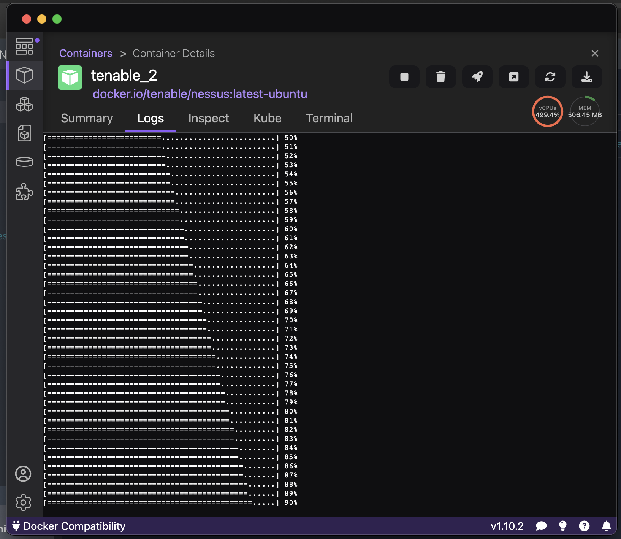Click the docker.io/tenable/nessus:latest-ubuntu image link
The width and height of the screenshot is (621, 539).
pyautogui.click(x=200, y=94)
